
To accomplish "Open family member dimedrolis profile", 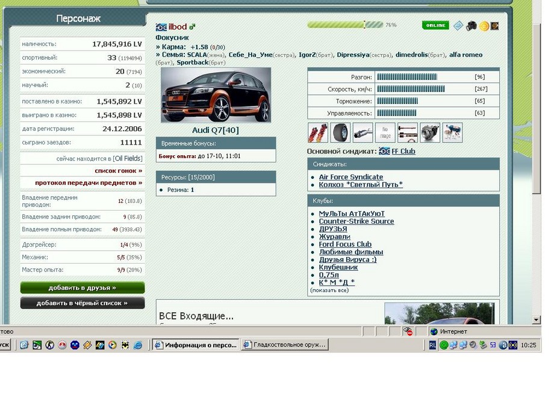I will click(411, 55).
